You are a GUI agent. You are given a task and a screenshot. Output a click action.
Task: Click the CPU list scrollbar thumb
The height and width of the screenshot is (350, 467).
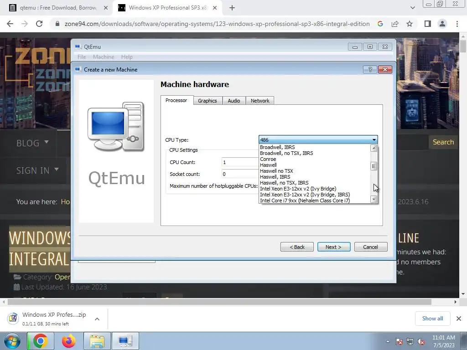tap(374, 166)
